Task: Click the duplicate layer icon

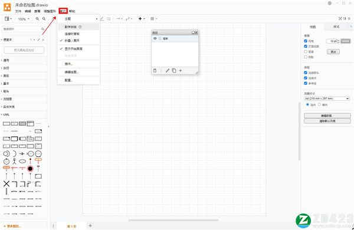Action: pyautogui.click(x=174, y=71)
